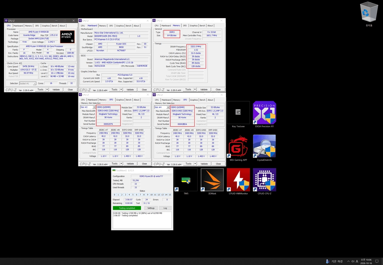Open the TestMem5 Log
Viewport: 383px width, 265px height.
(165, 208)
